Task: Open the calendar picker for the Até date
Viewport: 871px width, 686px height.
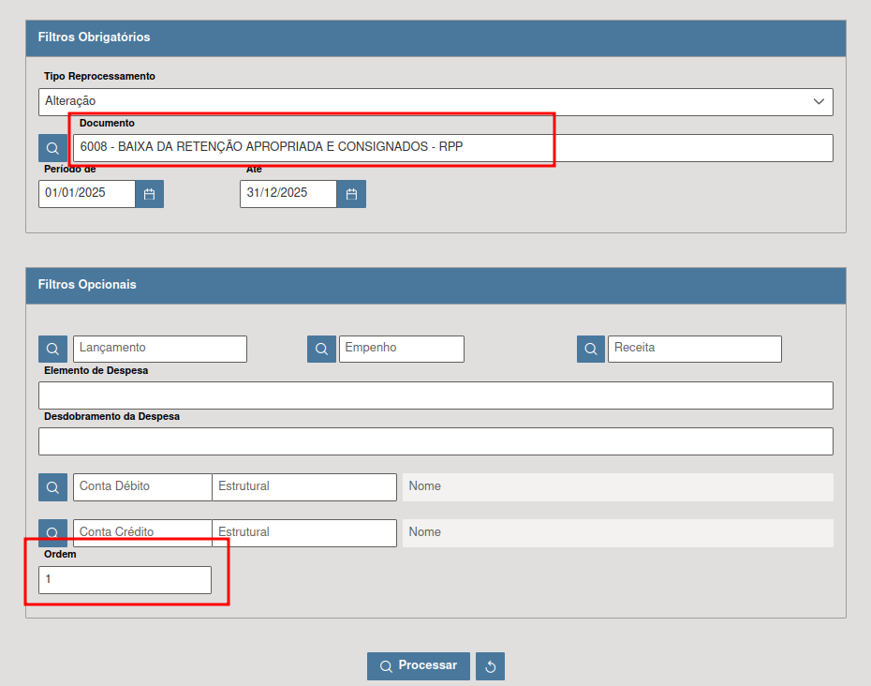Action: tap(351, 194)
